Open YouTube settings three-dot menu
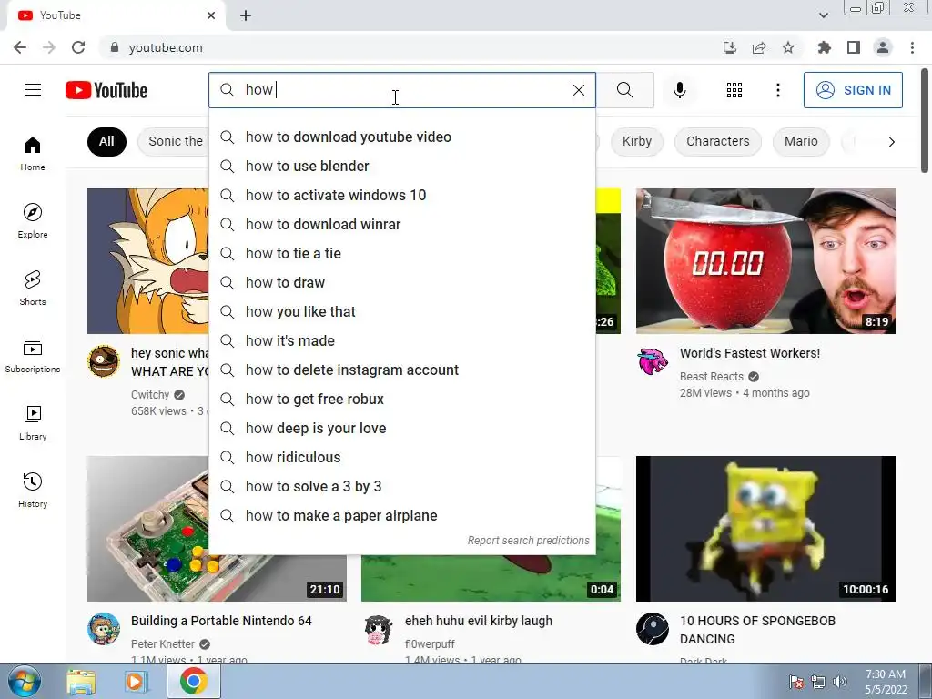 (x=777, y=90)
